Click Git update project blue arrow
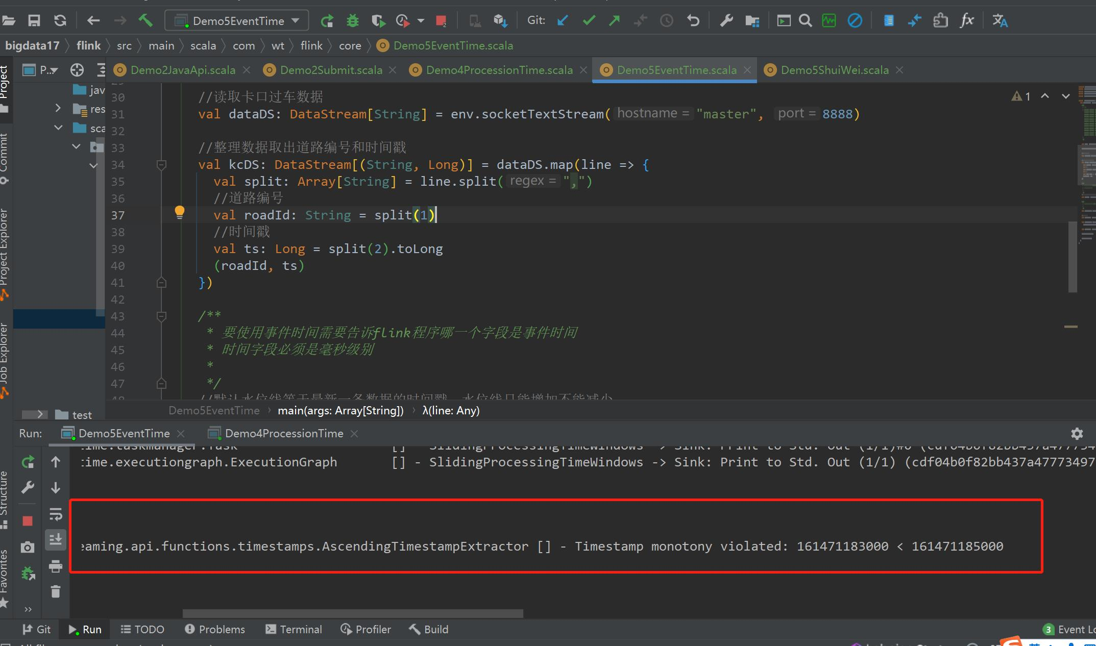Viewport: 1096px width, 646px height. [563, 20]
